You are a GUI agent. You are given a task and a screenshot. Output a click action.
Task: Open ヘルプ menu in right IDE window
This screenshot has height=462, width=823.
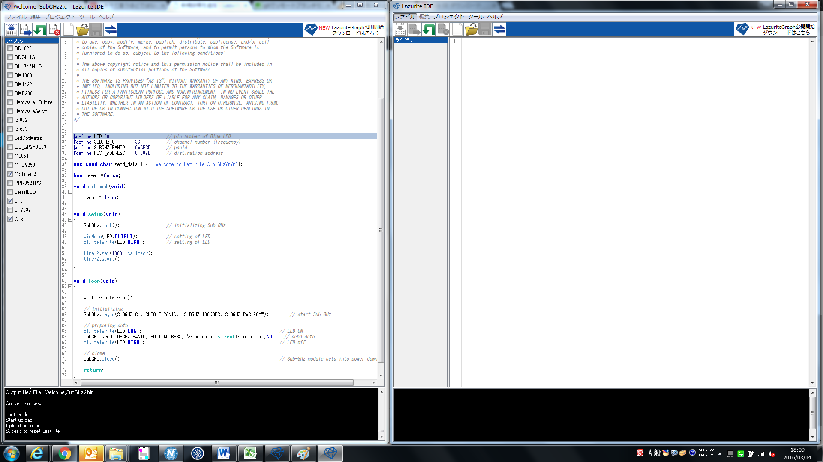495,17
